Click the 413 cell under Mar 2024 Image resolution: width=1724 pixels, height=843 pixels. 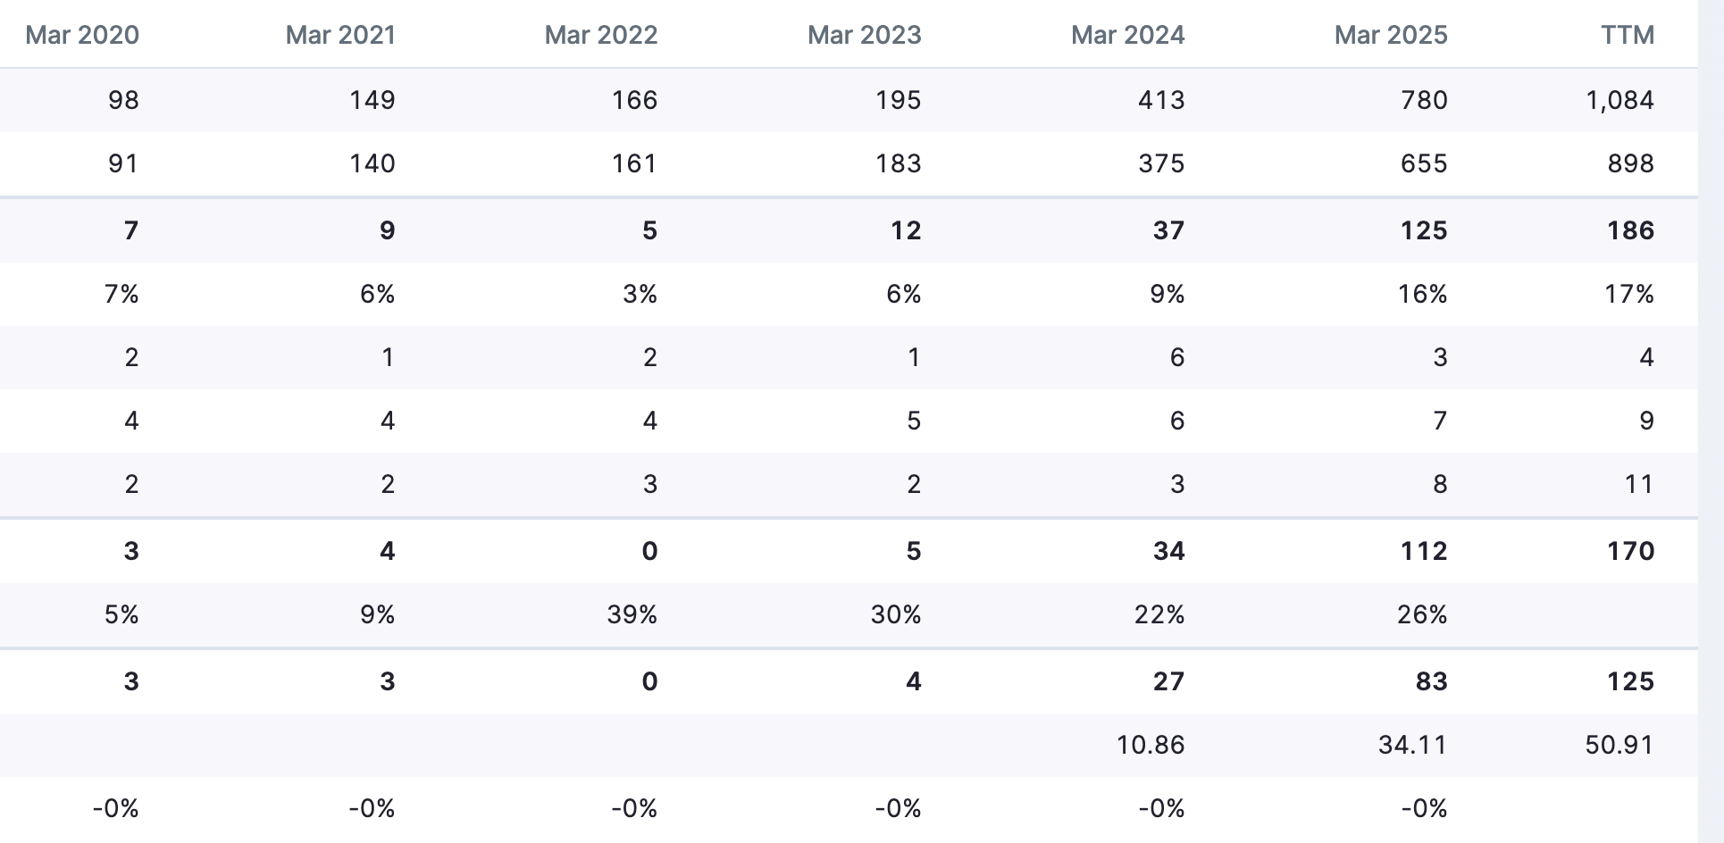tap(1161, 99)
